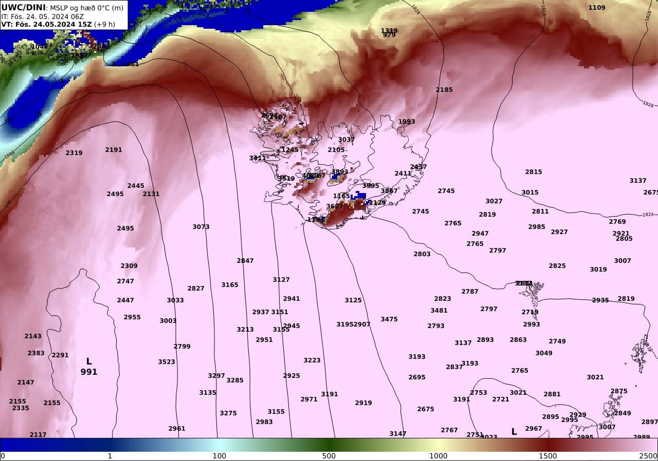The width and height of the screenshot is (658, 461).
Task: Select the colorbar tick label '500'
Action: tap(329, 456)
